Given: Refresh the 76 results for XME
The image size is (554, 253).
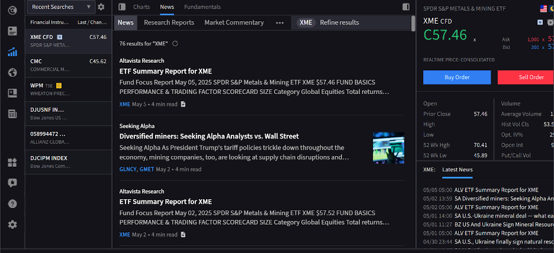Looking at the screenshot, I should pos(175,43).
